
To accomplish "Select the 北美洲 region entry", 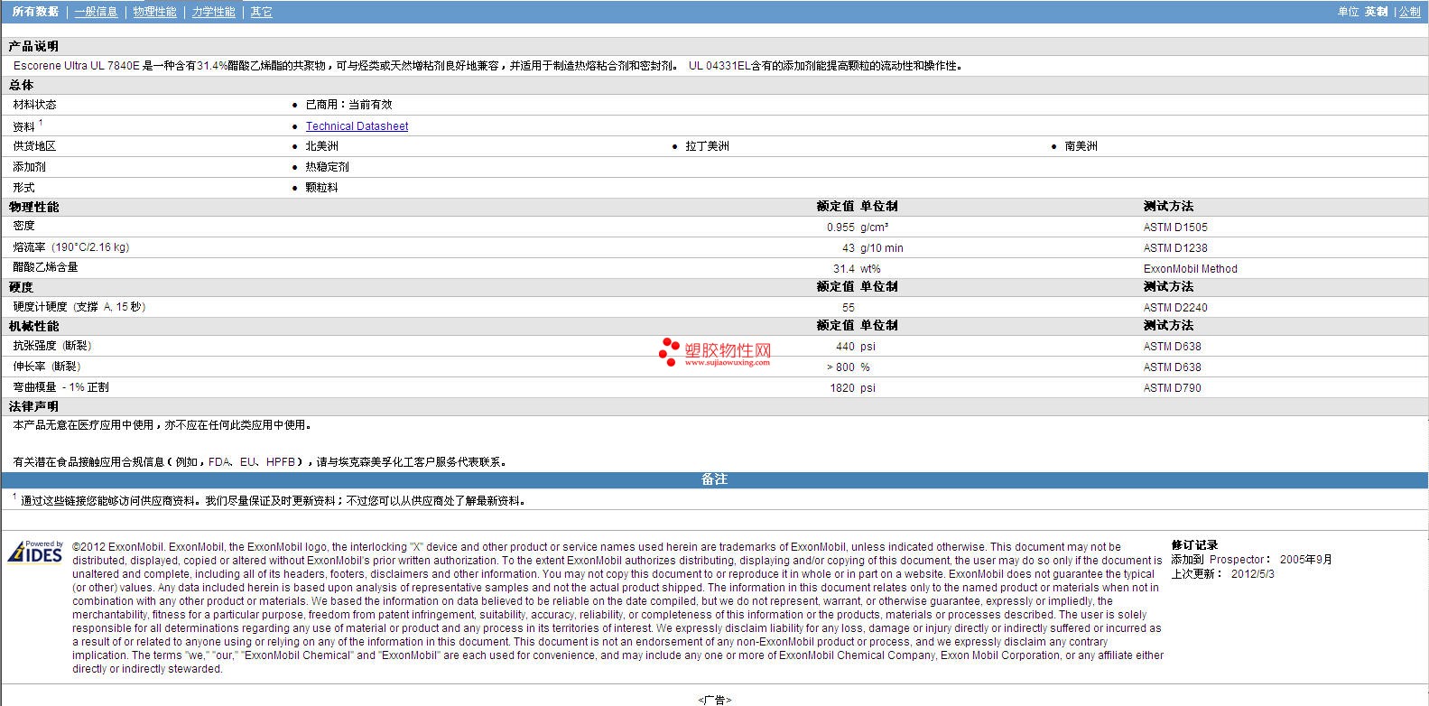I will (321, 146).
